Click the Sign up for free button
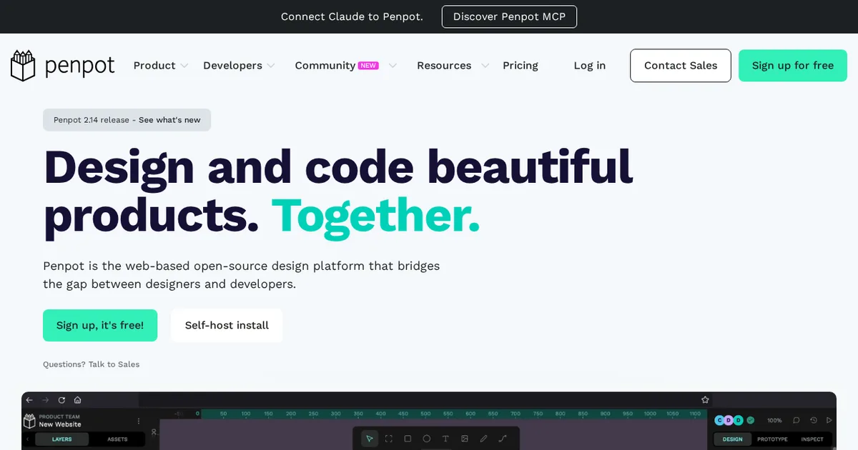This screenshot has width=858, height=450. 793,66
